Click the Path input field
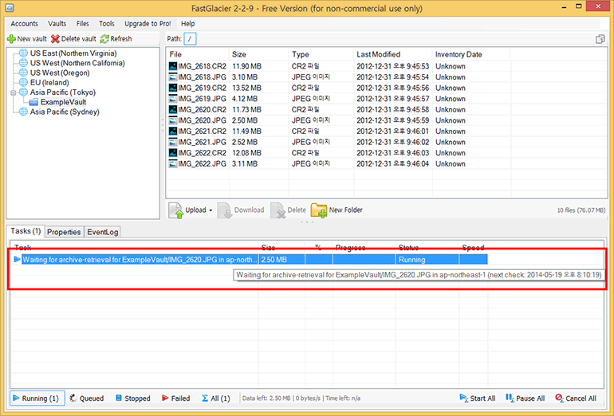The image size is (614, 416). point(191,39)
